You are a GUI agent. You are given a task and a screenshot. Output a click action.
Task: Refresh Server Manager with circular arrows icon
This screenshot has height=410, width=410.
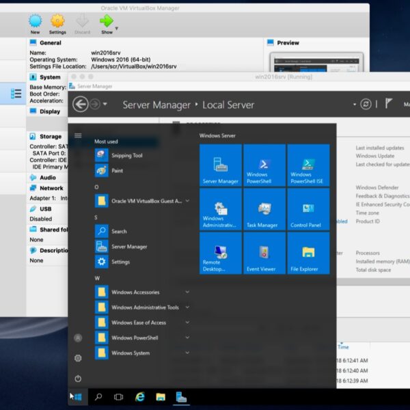[366, 104]
